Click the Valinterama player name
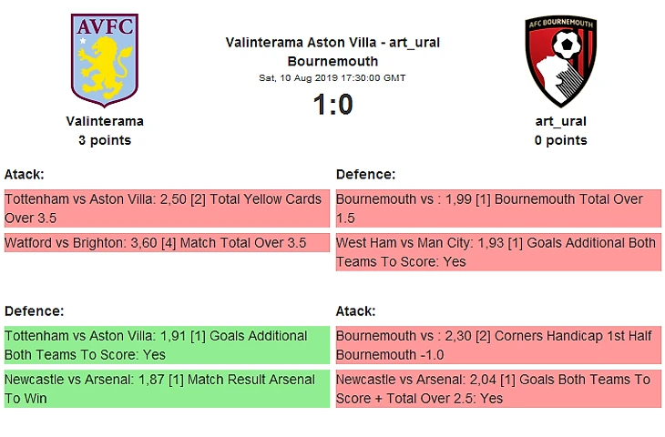Image resolution: width=665 pixels, height=437 pixels. [105, 121]
